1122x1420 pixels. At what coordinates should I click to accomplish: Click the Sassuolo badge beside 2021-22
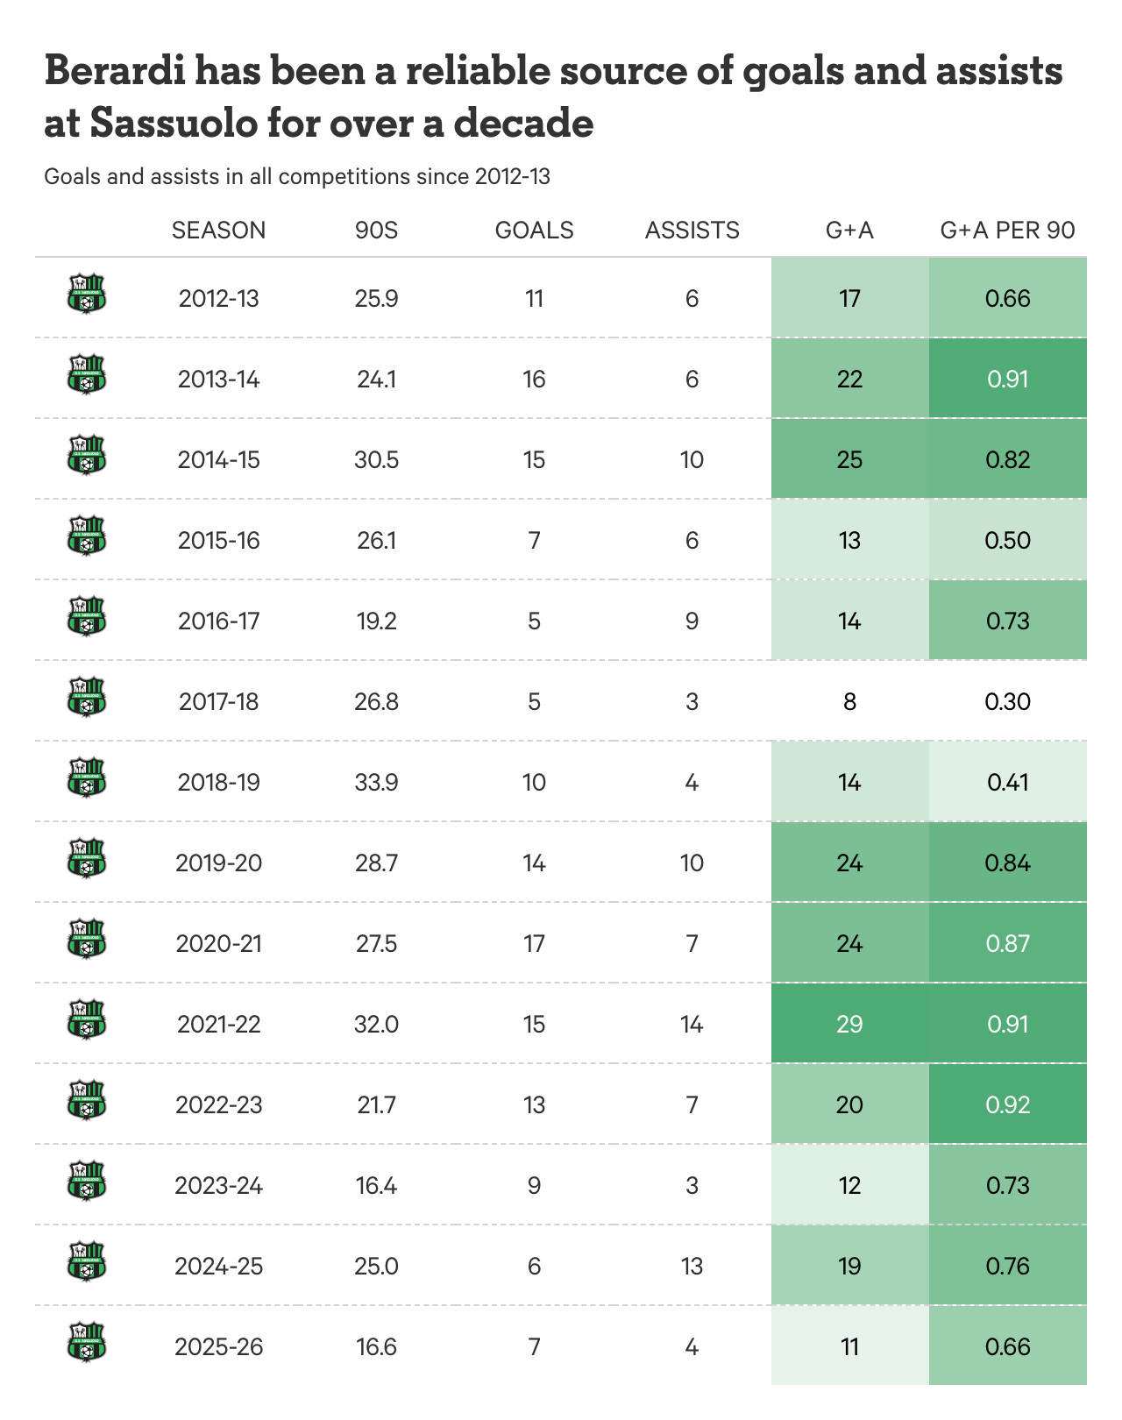tap(86, 1021)
